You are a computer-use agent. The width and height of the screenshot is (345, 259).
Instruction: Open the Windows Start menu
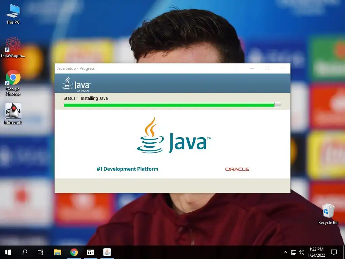[x=8, y=252]
